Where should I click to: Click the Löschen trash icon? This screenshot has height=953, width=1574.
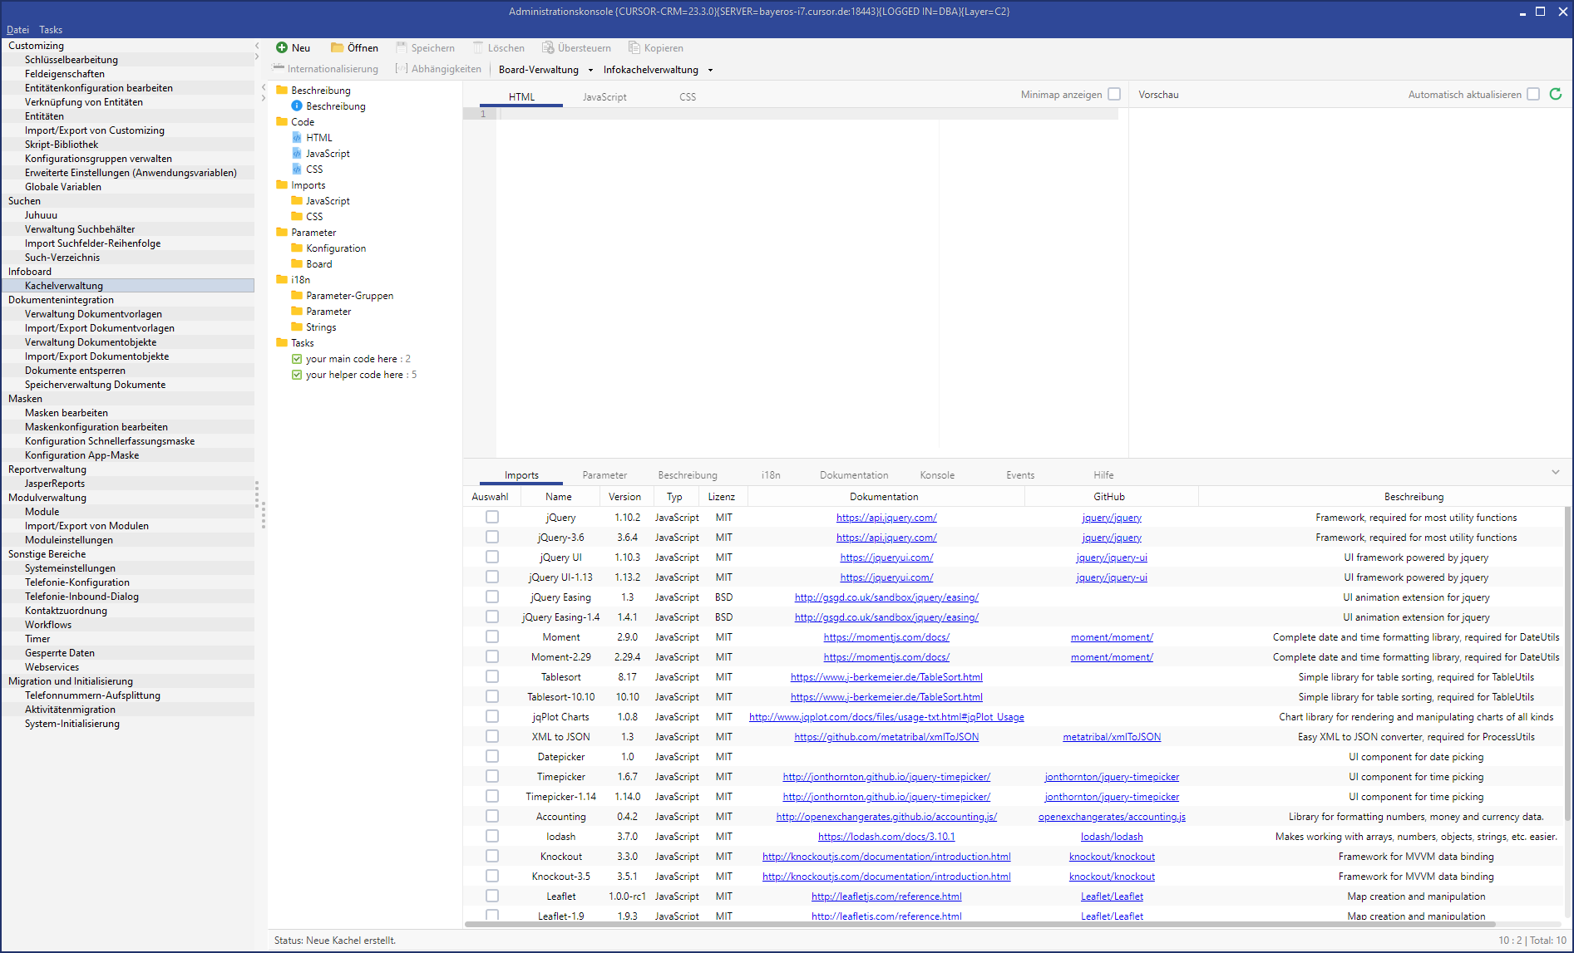point(478,48)
